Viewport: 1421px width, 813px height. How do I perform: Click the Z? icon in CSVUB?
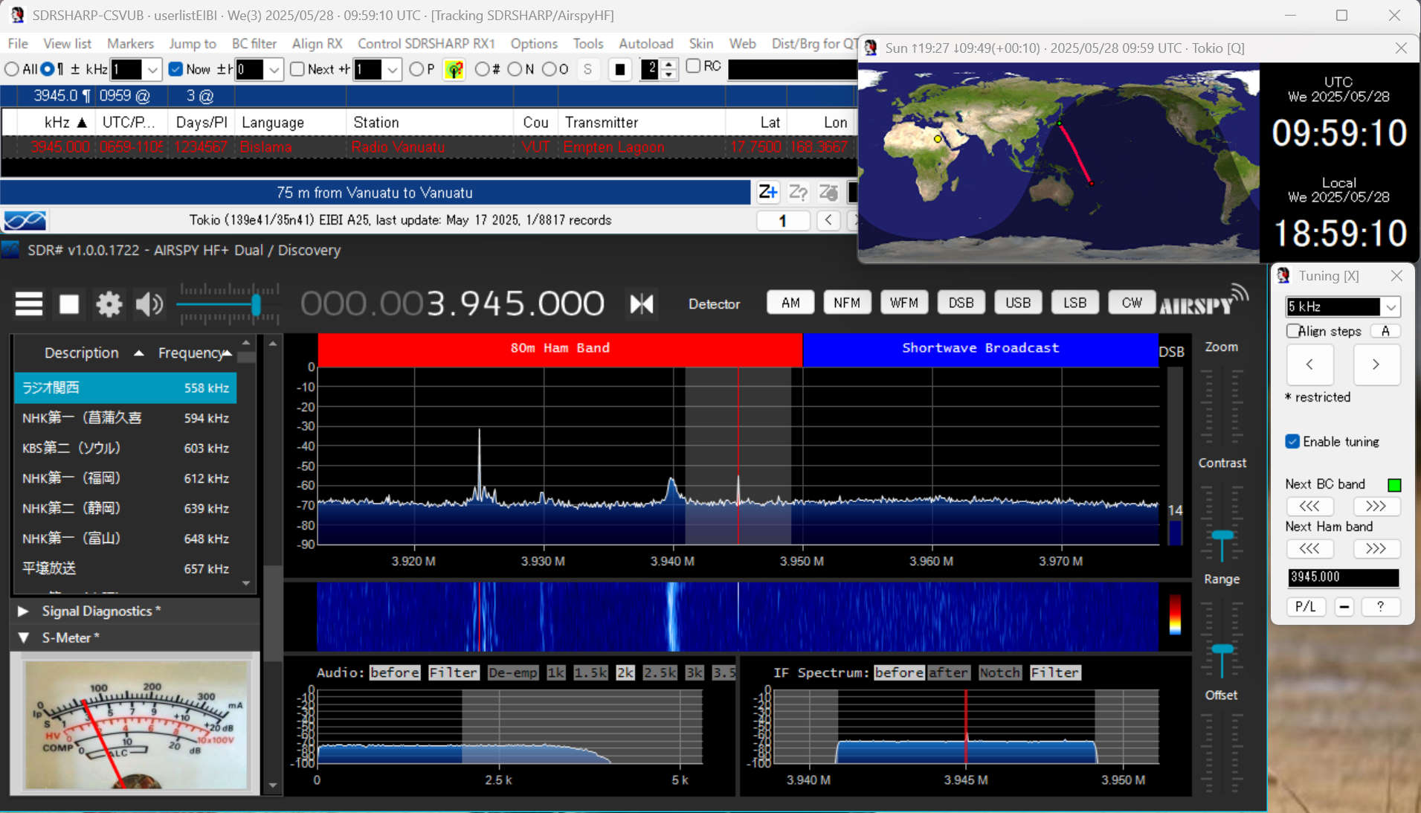[798, 193]
